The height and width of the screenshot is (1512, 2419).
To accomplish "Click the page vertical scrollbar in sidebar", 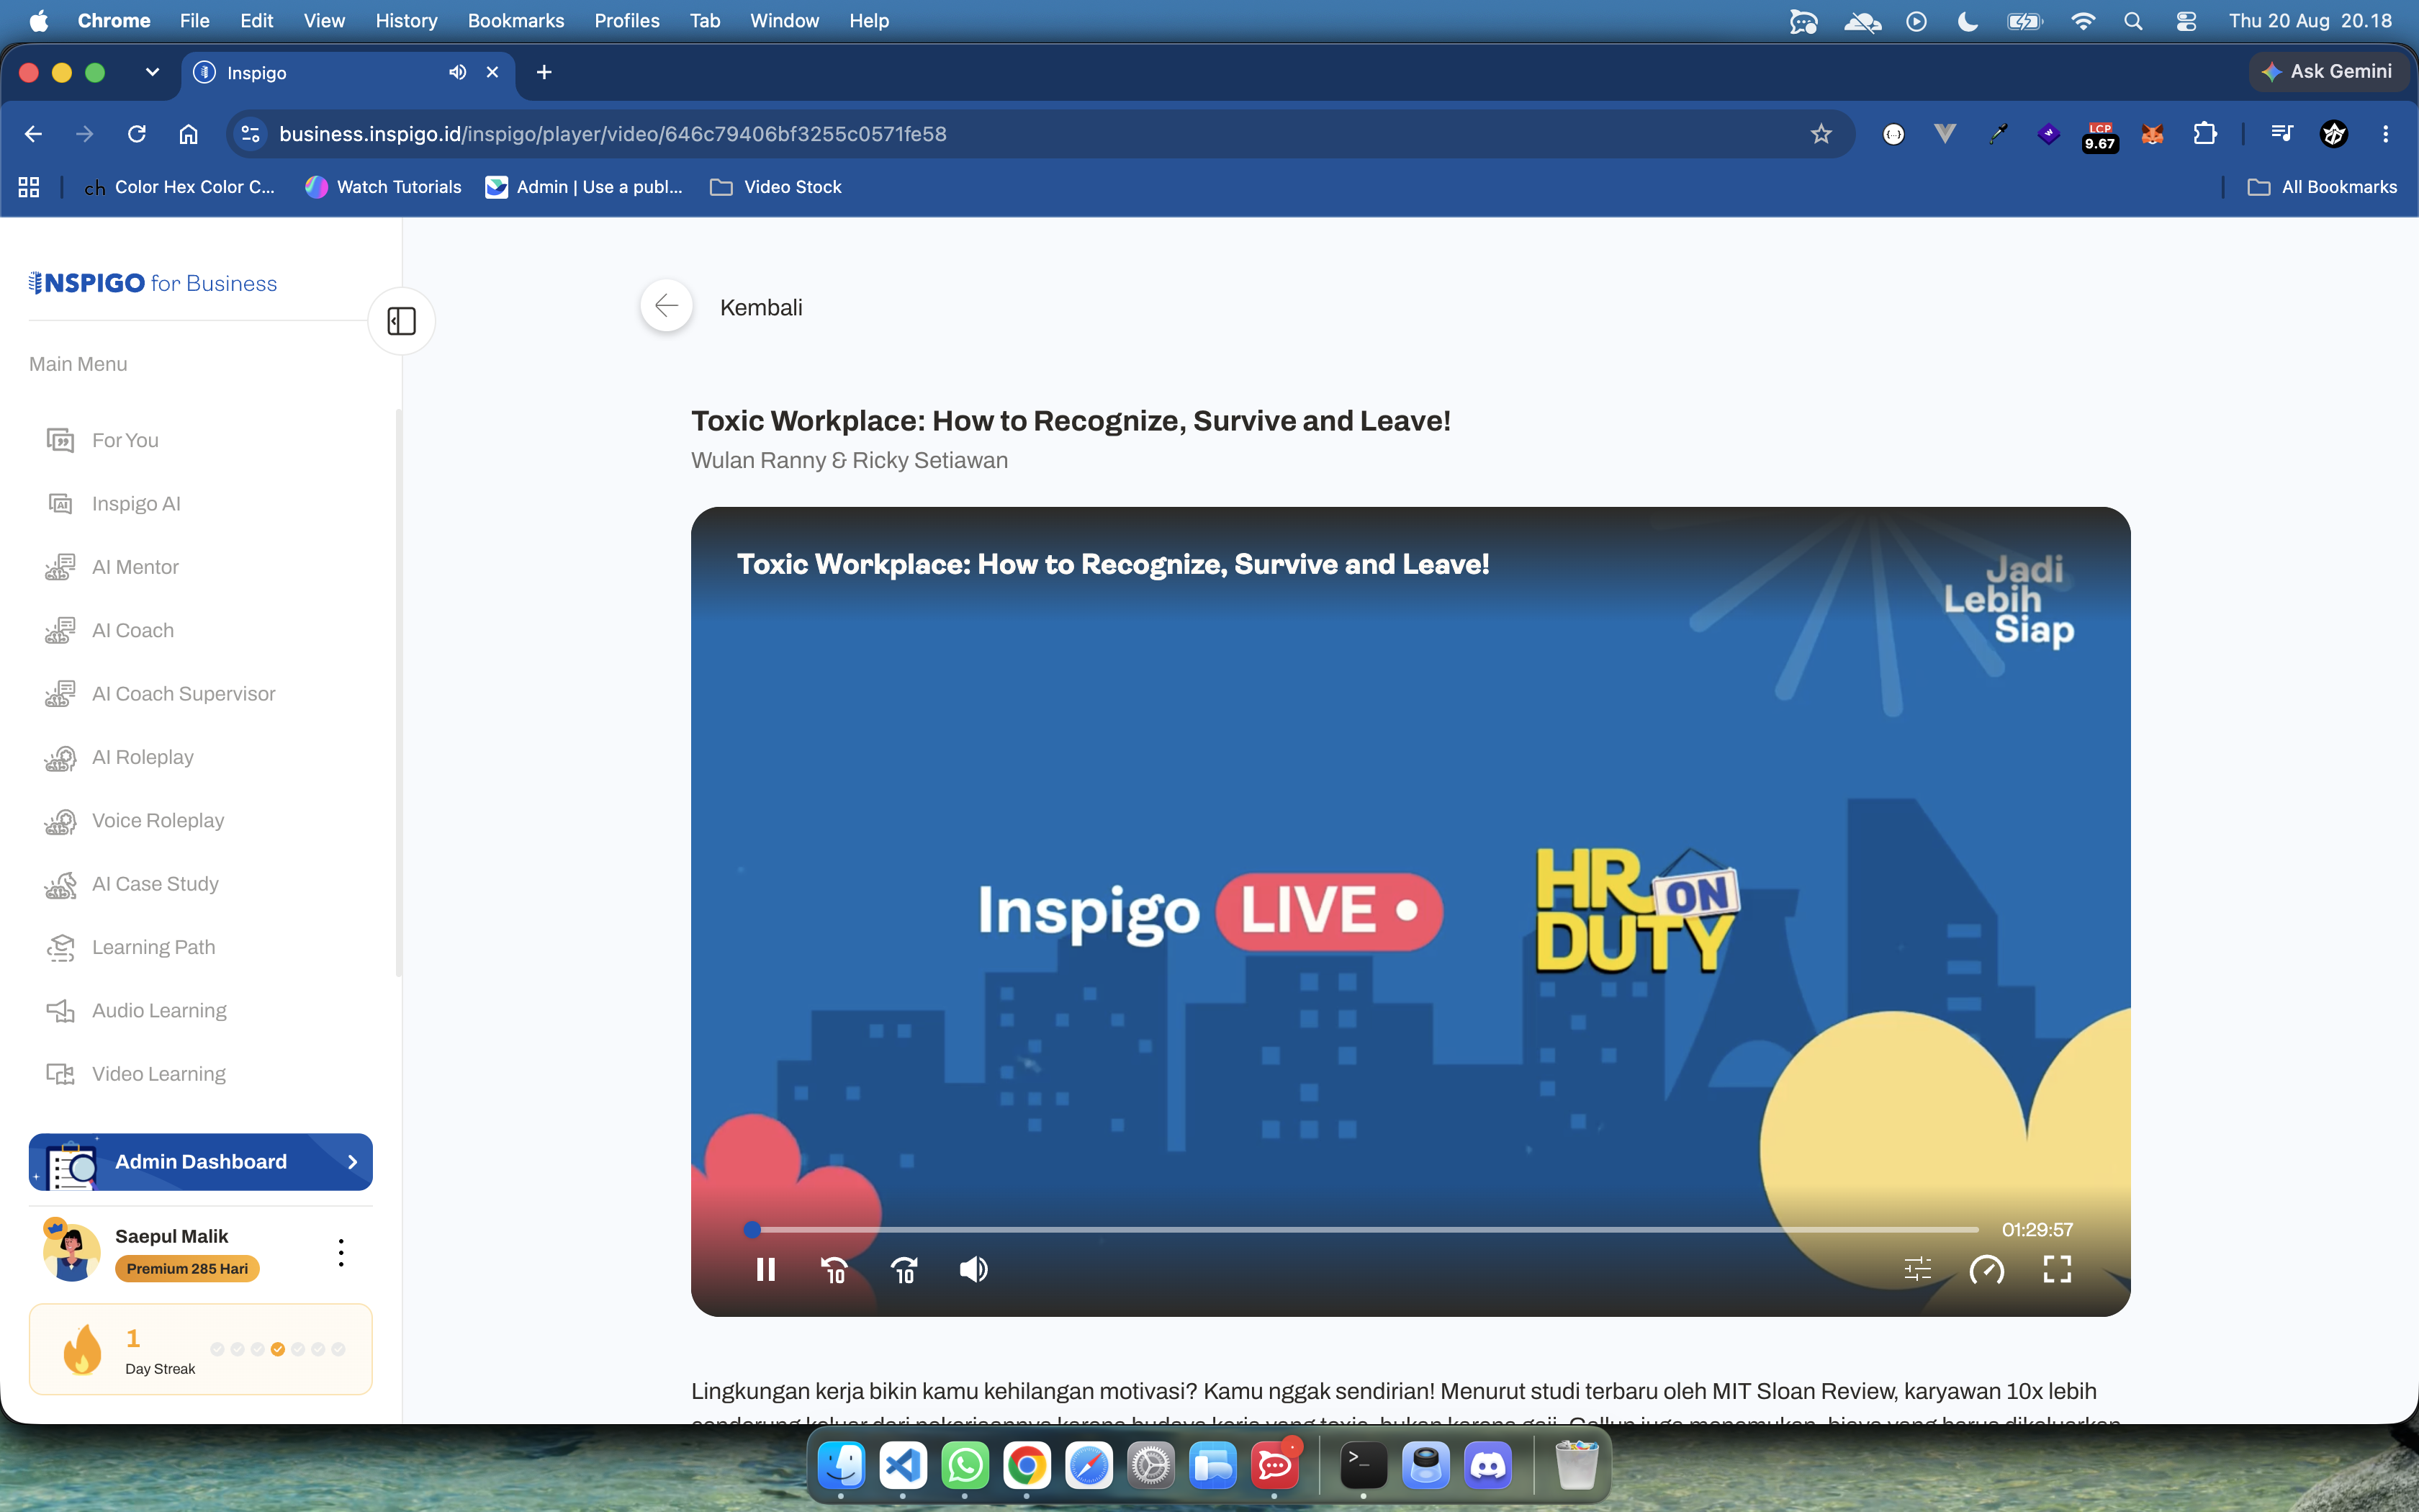I will pos(399,692).
